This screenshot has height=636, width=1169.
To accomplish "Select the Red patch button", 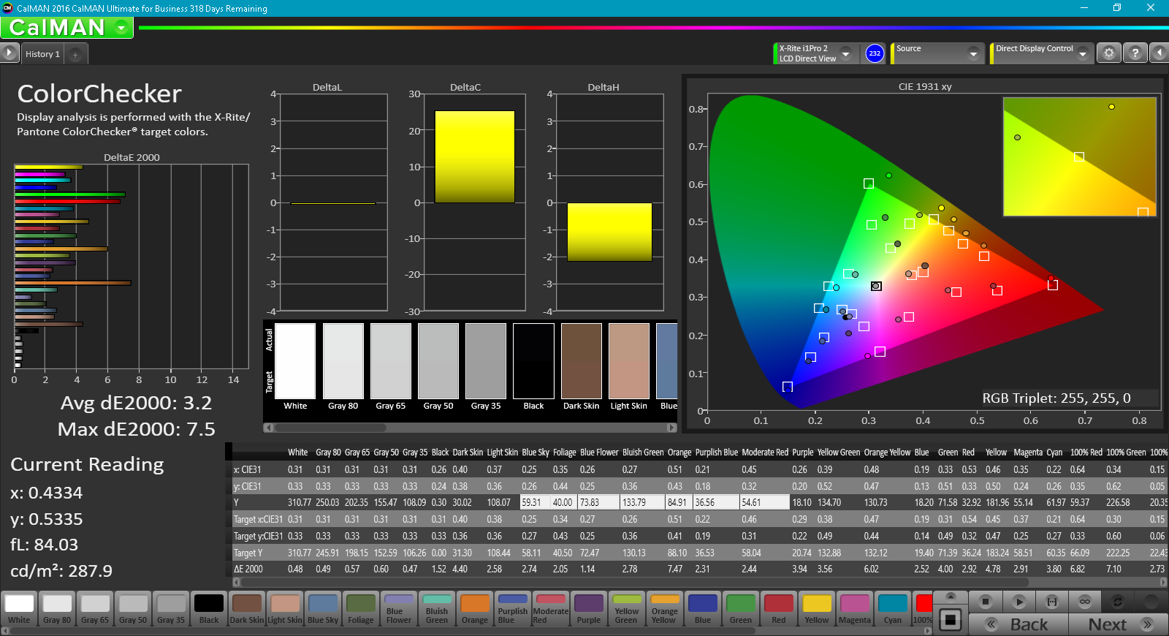I will 779,609.
